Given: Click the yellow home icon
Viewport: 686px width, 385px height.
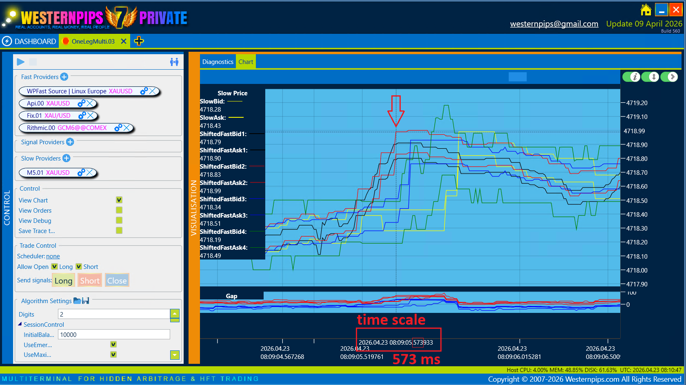Looking at the screenshot, I should (x=646, y=9).
